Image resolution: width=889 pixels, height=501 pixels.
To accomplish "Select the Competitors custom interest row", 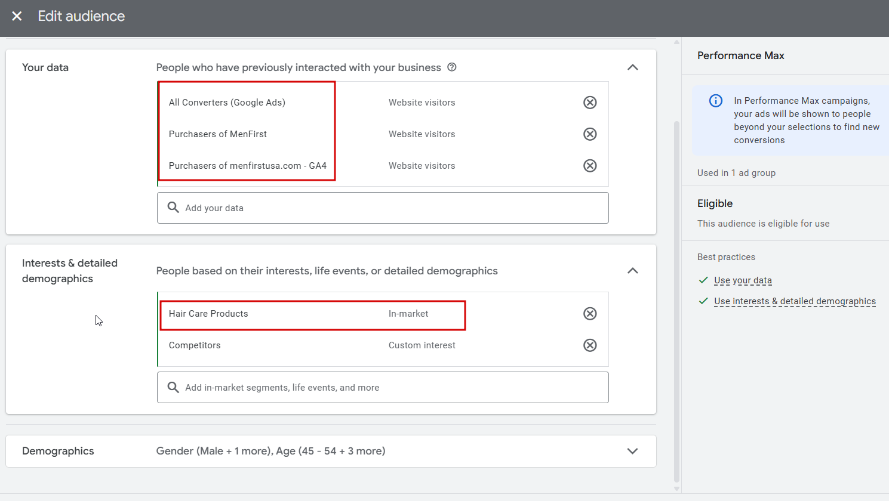I will click(383, 345).
